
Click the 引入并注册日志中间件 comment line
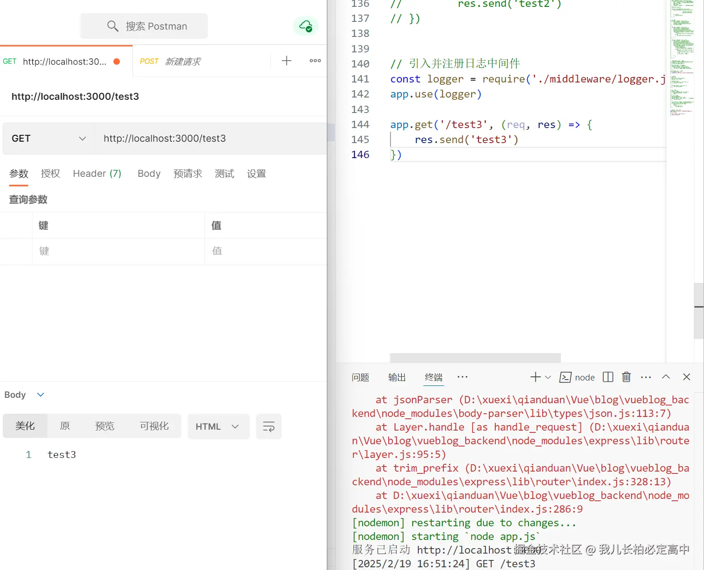coord(455,64)
